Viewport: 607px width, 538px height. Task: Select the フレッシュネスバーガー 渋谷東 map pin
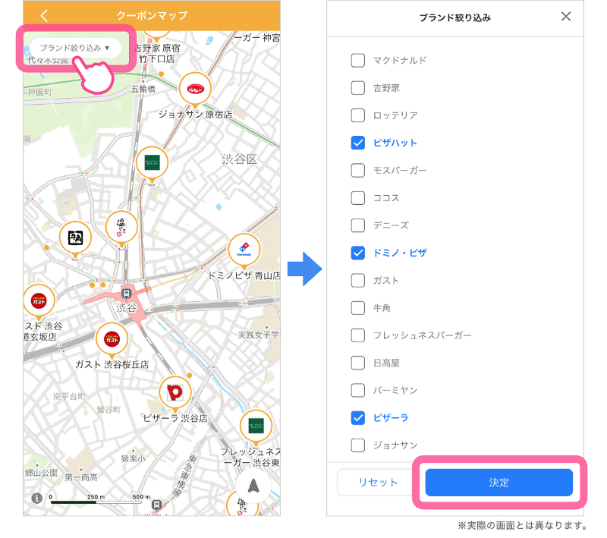[x=256, y=426]
